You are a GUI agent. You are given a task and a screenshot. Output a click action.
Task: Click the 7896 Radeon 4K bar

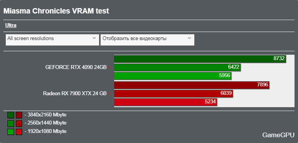coord(192,85)
